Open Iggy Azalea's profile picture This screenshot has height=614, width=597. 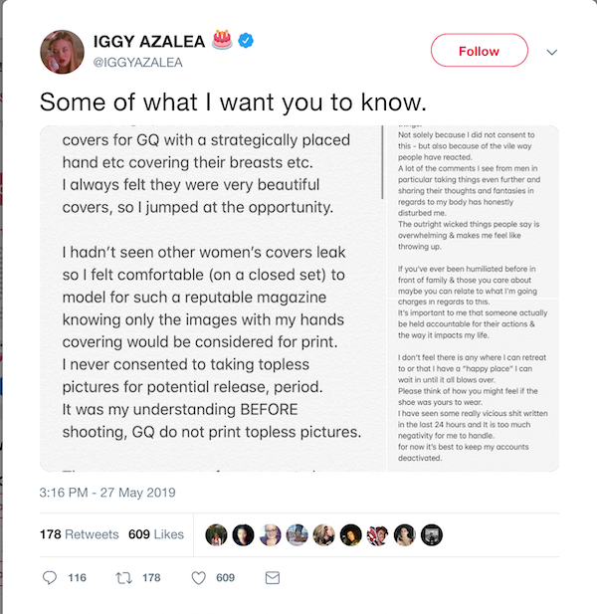[61, 52]
